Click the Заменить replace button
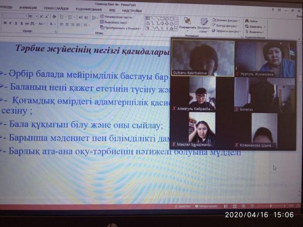 point(255,26)
